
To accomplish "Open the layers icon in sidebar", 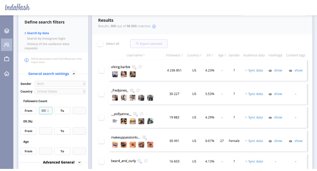I will point(7,31).
